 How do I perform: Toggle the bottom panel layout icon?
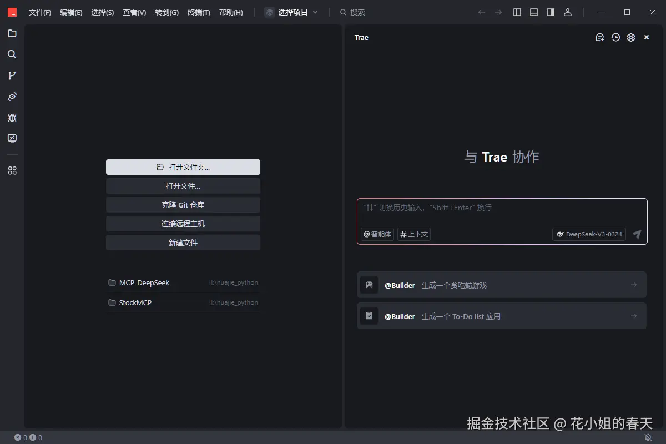(x=534, y=12)
